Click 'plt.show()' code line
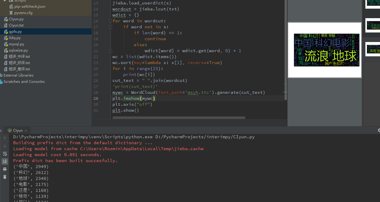 [126, 110]
